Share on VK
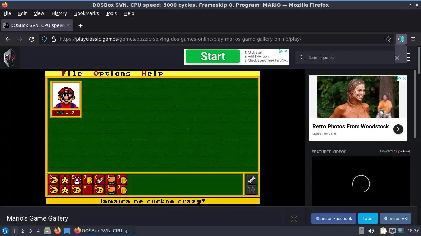Screen dimensions: 421x236 pos(395,218)
